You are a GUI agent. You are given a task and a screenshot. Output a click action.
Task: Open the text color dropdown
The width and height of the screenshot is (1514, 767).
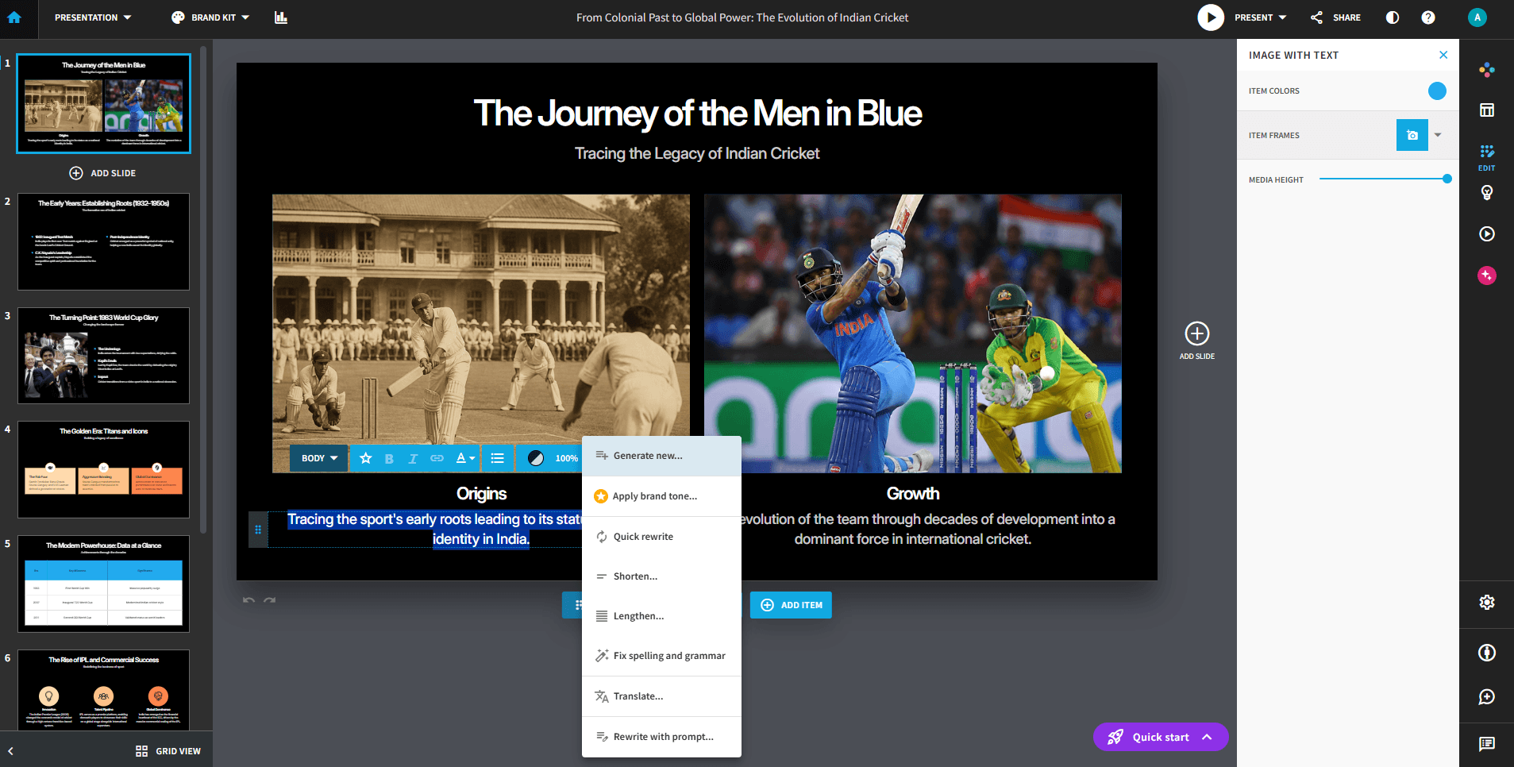[465, 458]
